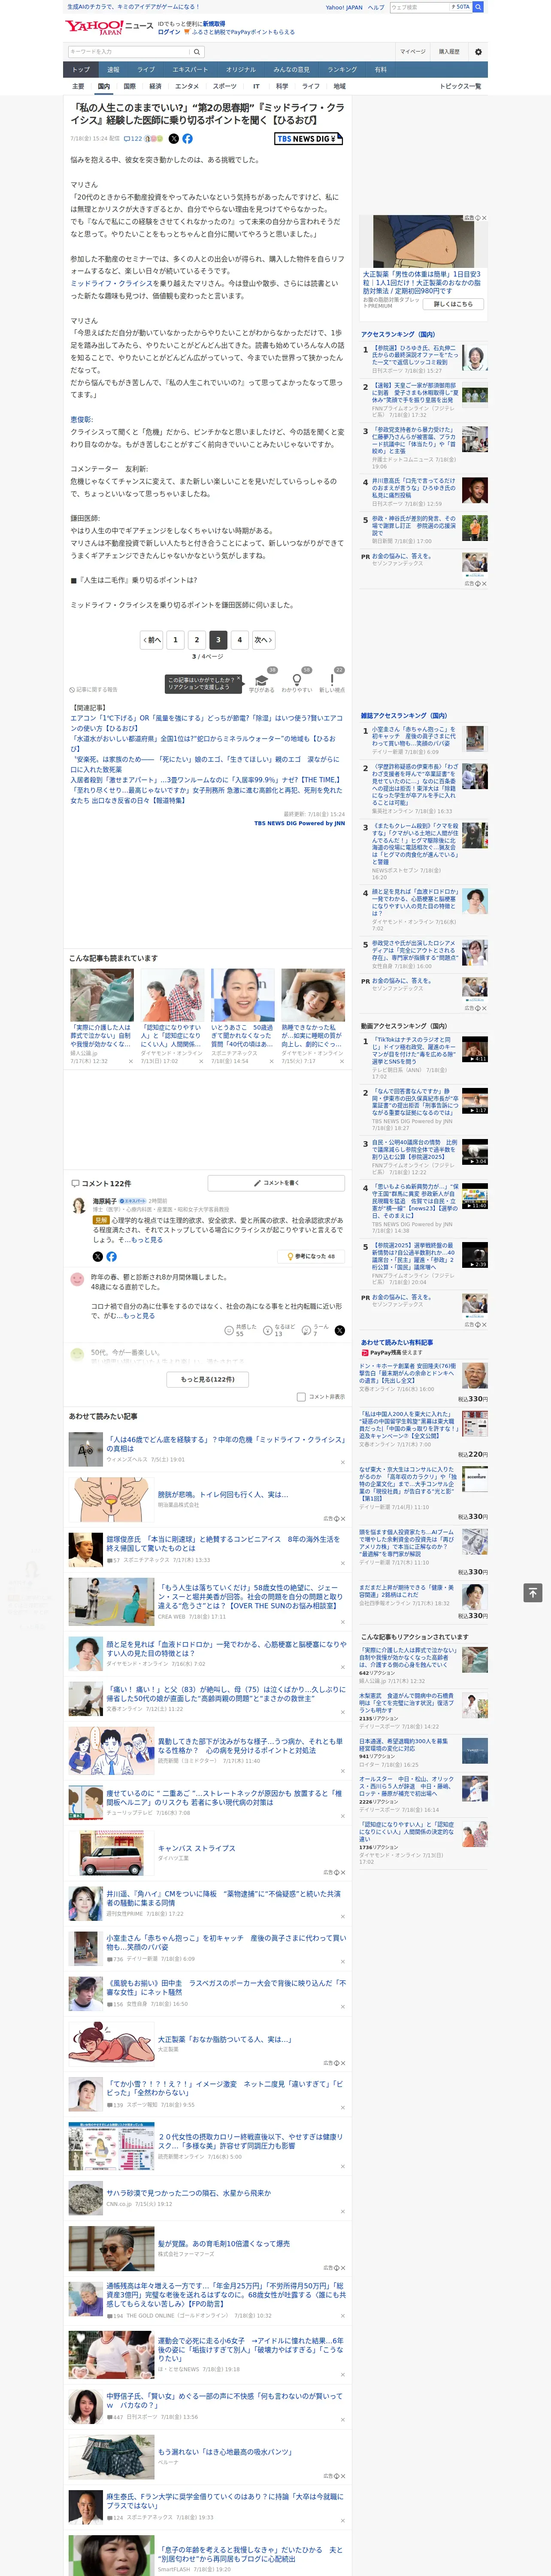Go to next page with 次へ

(x=263, y=640)
